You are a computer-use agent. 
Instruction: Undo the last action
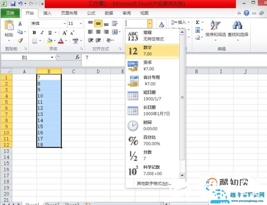pos(20,3)
